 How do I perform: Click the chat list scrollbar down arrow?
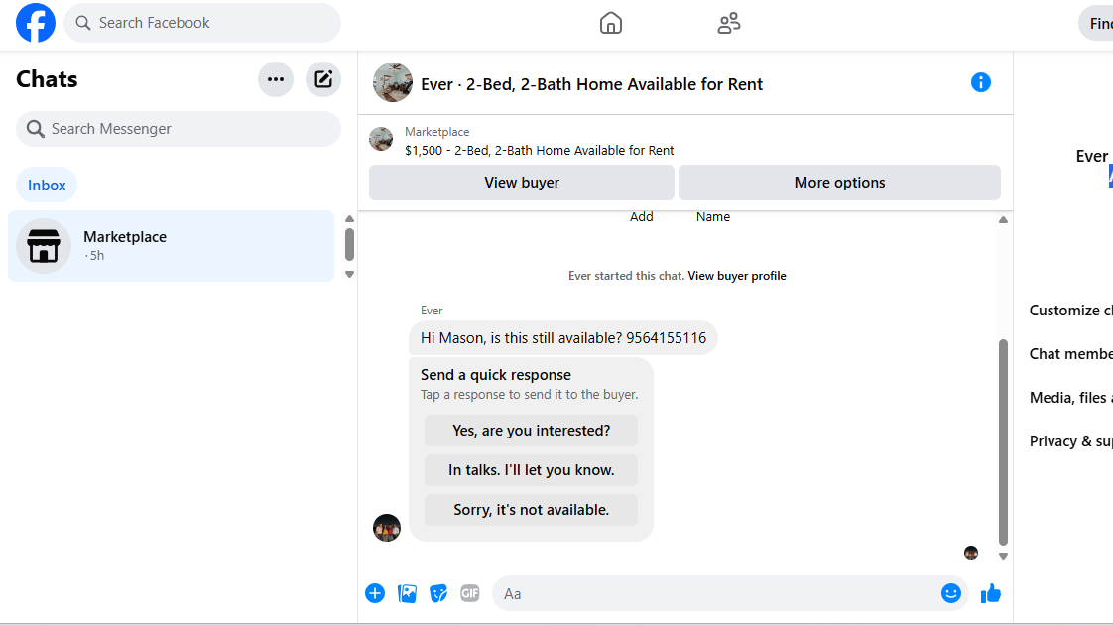(x=349, y=274)
